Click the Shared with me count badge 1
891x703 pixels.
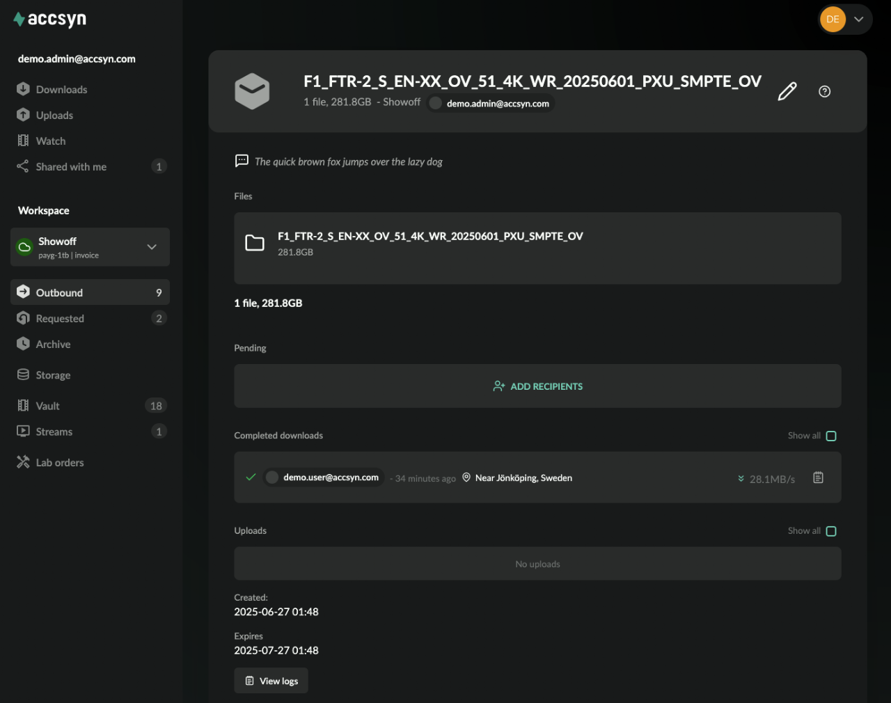point(159,166)
